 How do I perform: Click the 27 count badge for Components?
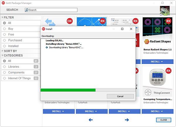point(36,72)
